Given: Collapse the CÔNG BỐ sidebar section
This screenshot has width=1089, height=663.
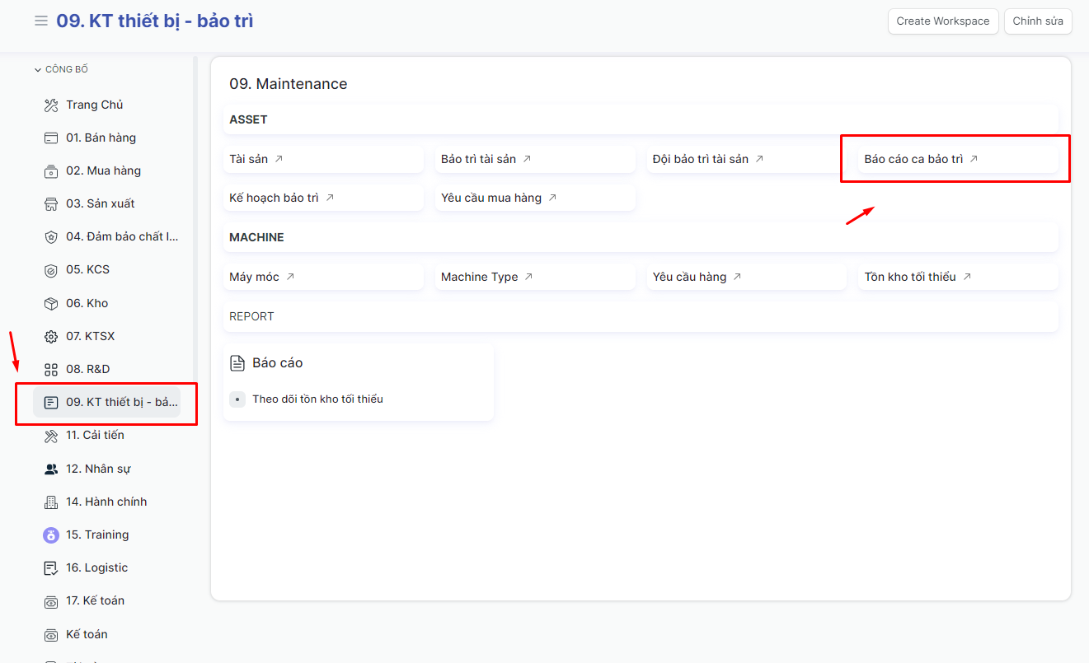Looking at the screenshot, I should pyautogui.click(x=38, y=70).
